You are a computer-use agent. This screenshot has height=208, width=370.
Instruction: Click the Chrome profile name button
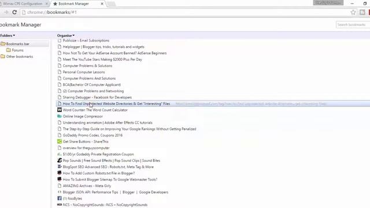pos(328,2)
